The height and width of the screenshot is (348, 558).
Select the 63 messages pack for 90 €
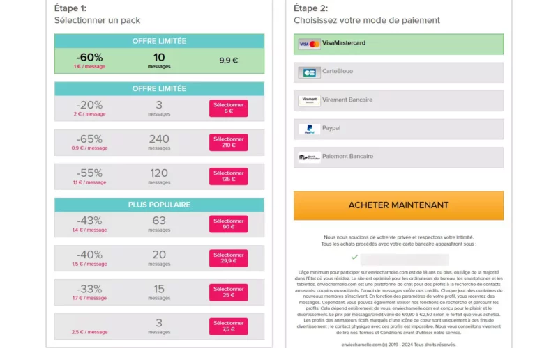[228, 223]
